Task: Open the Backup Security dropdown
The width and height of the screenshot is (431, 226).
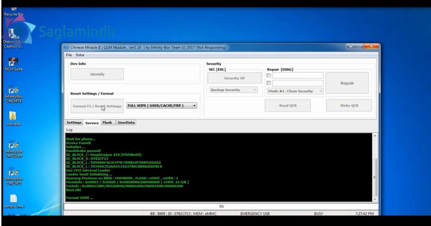Action: pyautogui.click(x=233, y=90)
